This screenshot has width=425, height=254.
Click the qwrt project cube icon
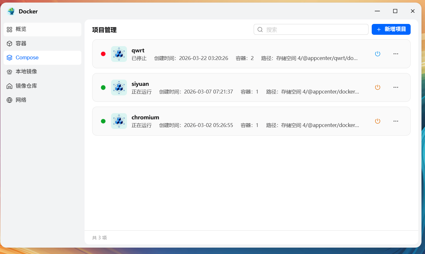tap(119, 54)
